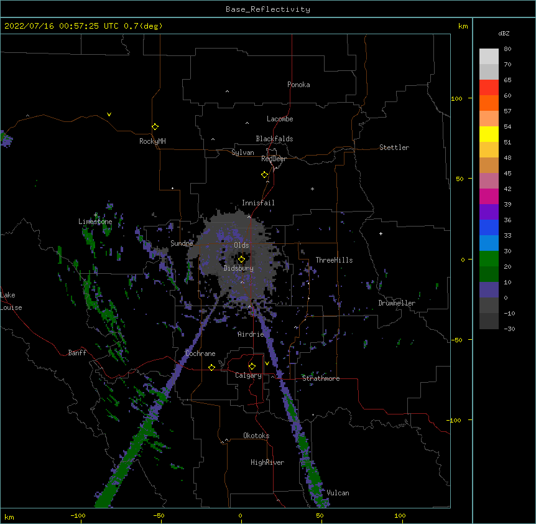This screenshot has width=536, height=524.
Task: Click the Stettler city label
Action: [394, 147]
